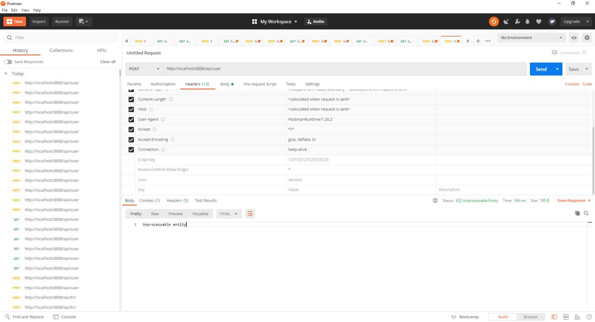Send the request

[541, 69]
